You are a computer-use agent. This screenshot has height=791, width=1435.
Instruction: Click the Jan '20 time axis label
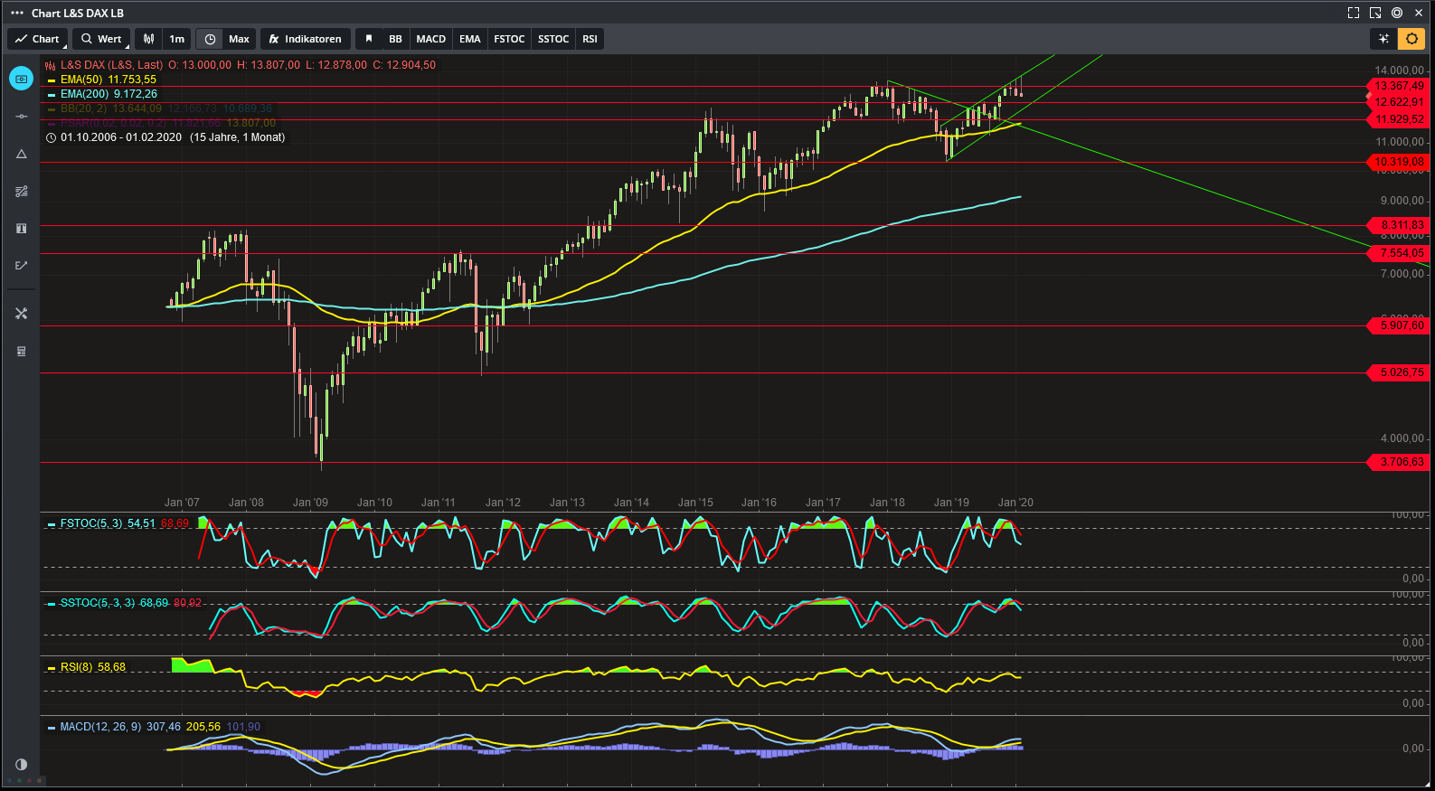(x=1015, y=503)
